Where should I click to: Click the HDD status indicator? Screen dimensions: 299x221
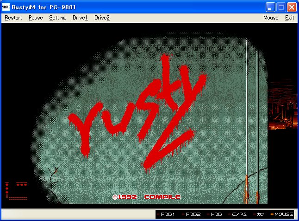(x=214, y=214)
